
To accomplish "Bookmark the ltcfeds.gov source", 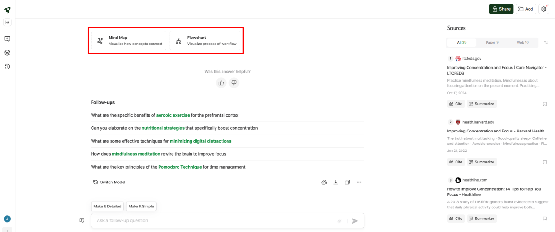I will pos(545,104).
